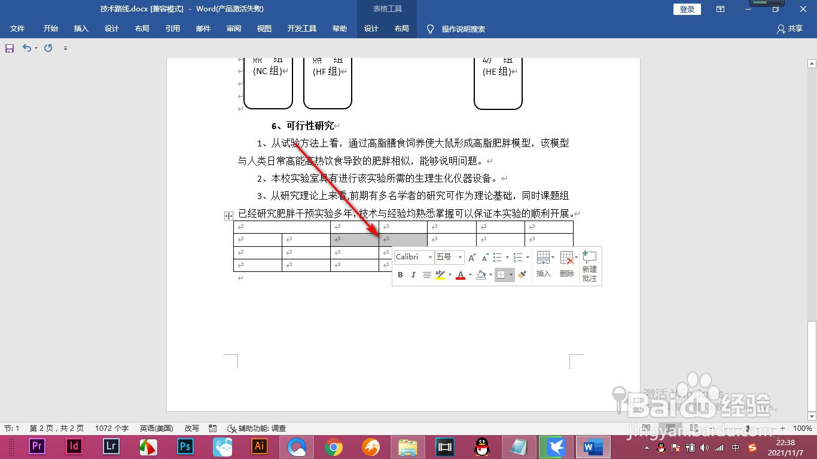
Task: Expand shading color dropdown arrow
Action: 490,275
